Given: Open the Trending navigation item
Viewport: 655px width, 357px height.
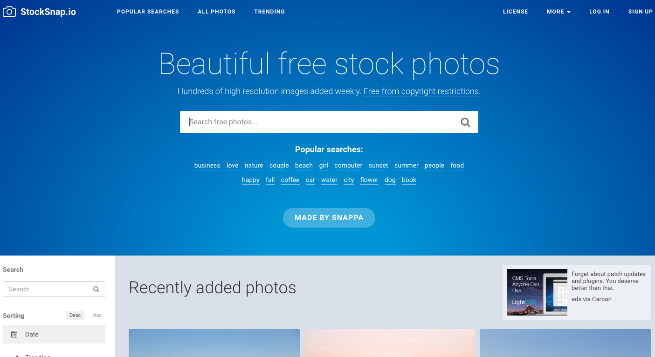Looking at the screenshot, I should (269, 12).
